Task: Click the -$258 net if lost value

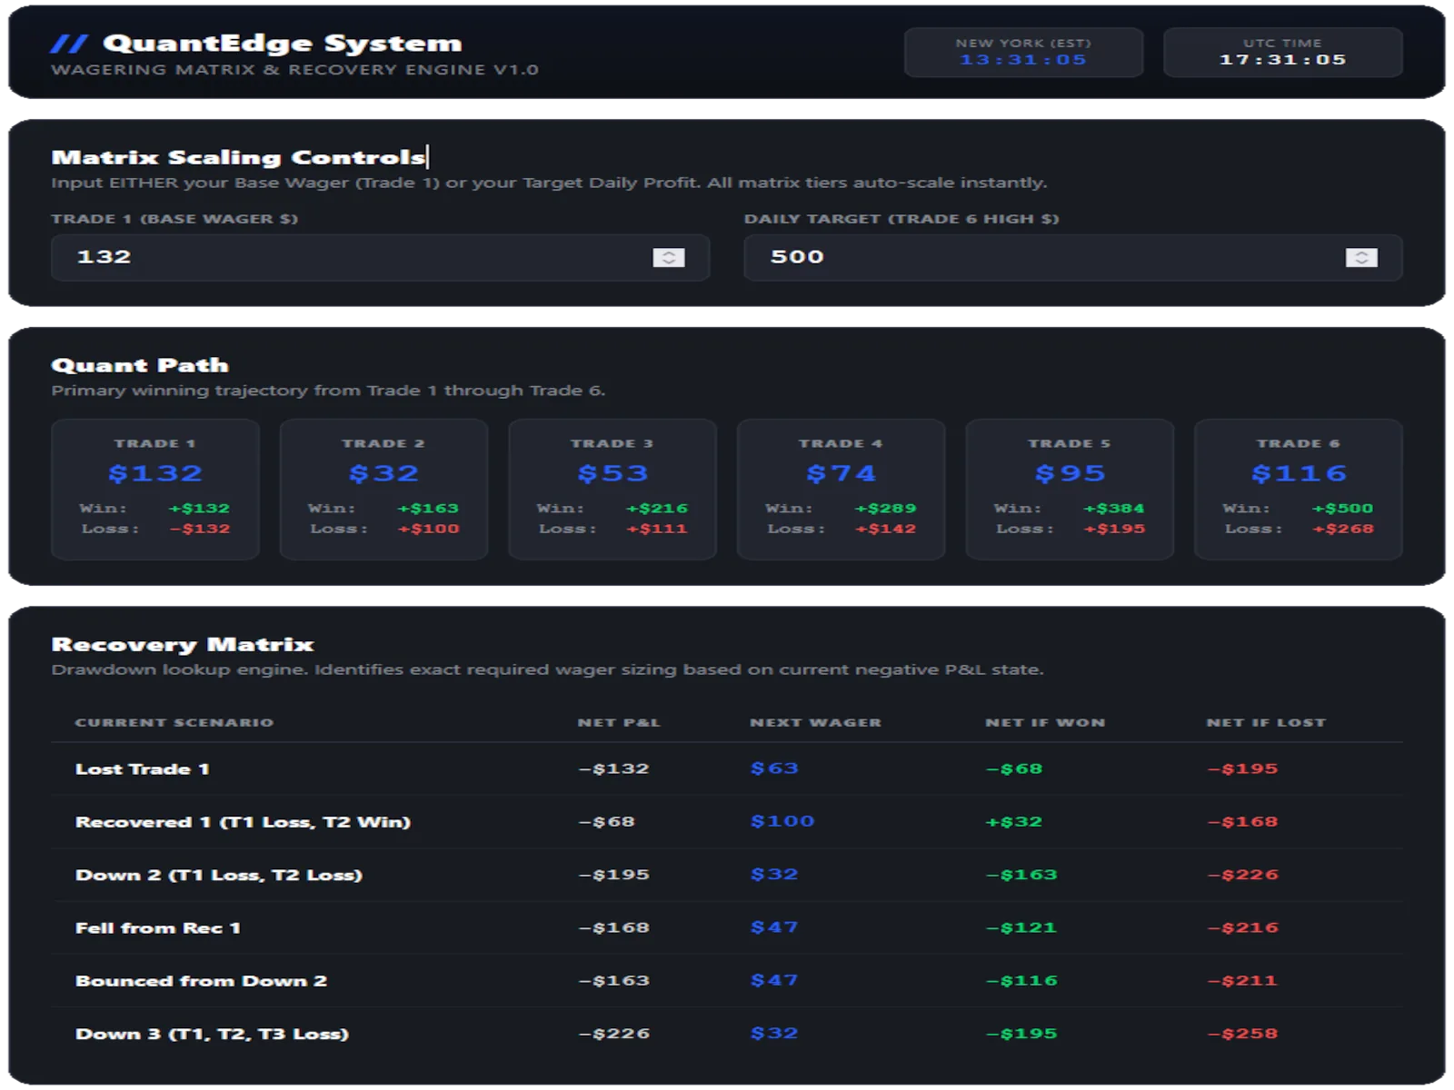Action: tap(1242, 1035)
